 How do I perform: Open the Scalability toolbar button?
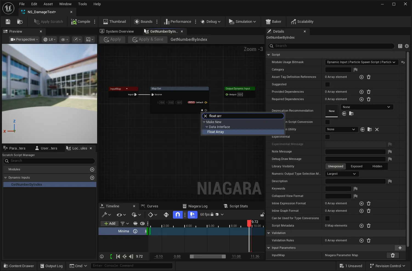(x=302, y=22)
